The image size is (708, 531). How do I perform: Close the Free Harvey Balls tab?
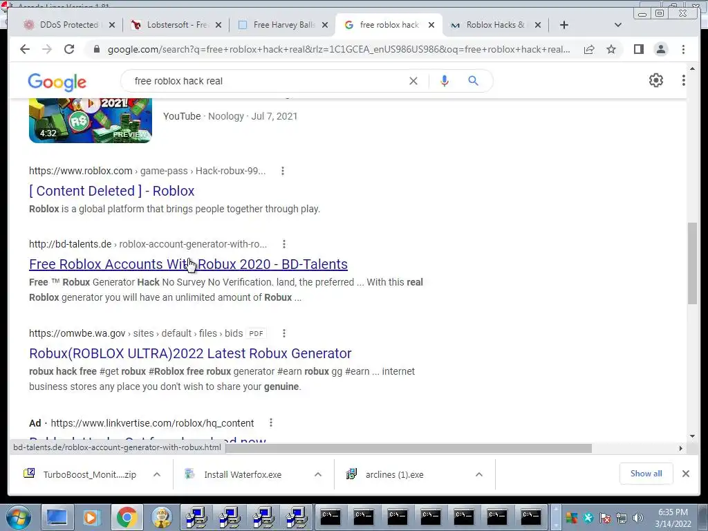[325, 25]
